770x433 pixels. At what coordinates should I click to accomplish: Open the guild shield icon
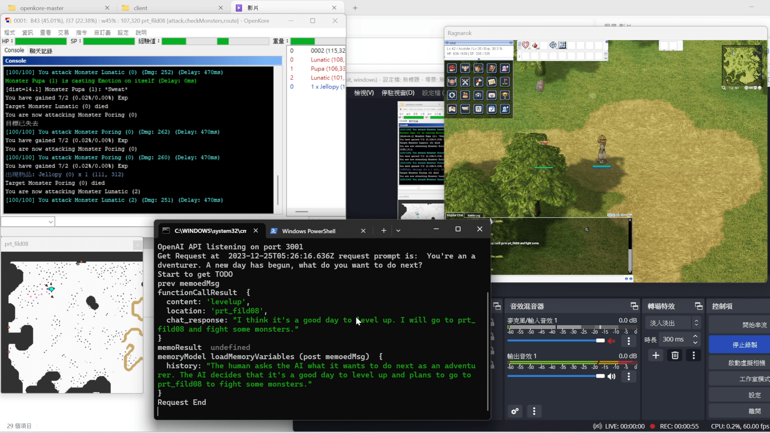click(452, 82)
